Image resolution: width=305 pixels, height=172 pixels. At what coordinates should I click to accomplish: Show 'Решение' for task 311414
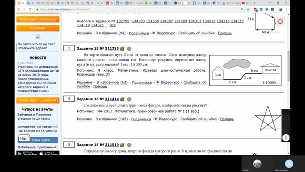click(x=84, y=119)
